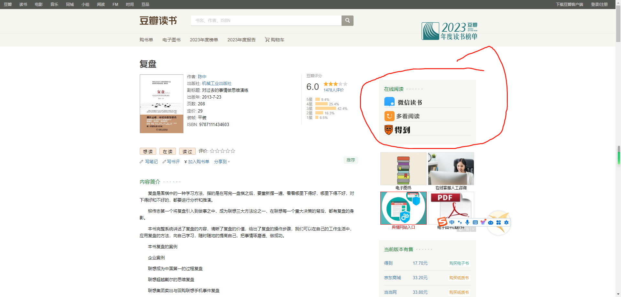Mark the book as 想读
621x297 pixels.
[x=148, y=151]
